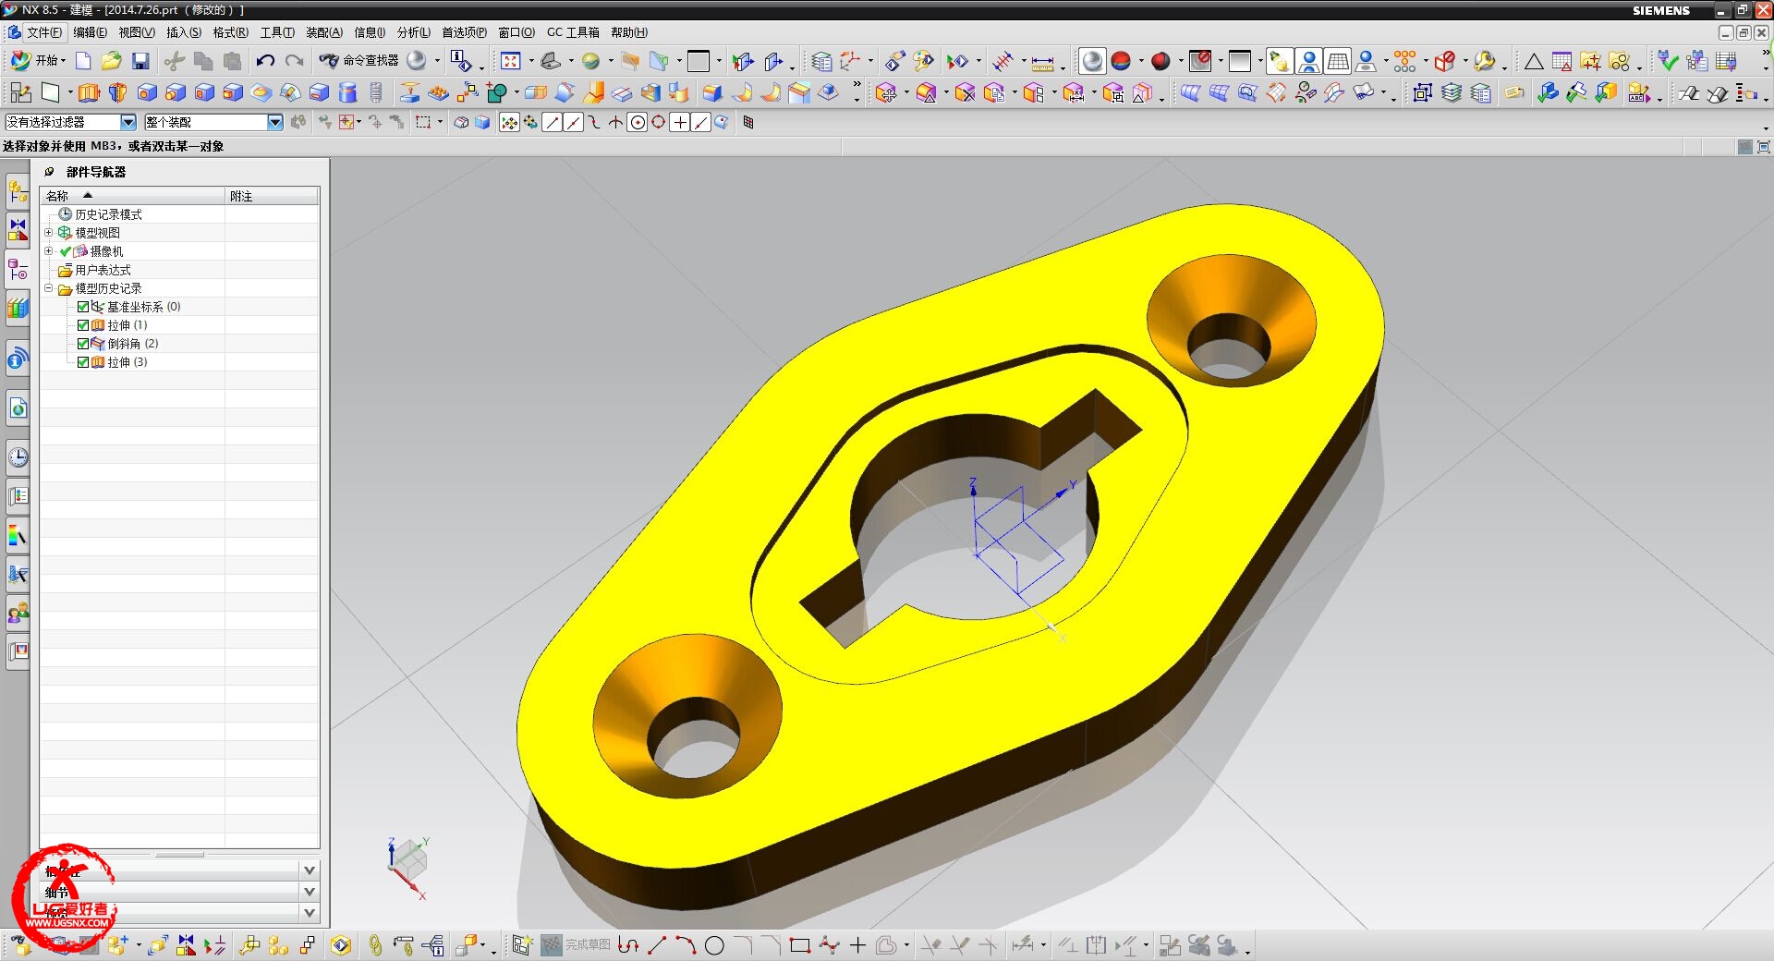Open the Assembly Navigator sidebar tab
Viewport: 1774px width, 961px height.
[x=18, y=193]
